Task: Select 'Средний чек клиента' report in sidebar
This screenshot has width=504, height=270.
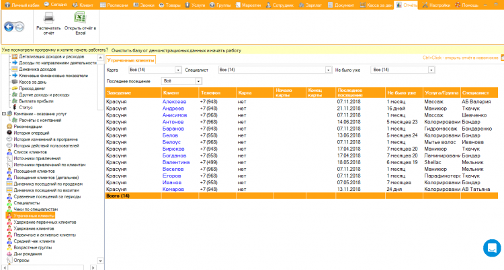Action: tap(34, 241)
